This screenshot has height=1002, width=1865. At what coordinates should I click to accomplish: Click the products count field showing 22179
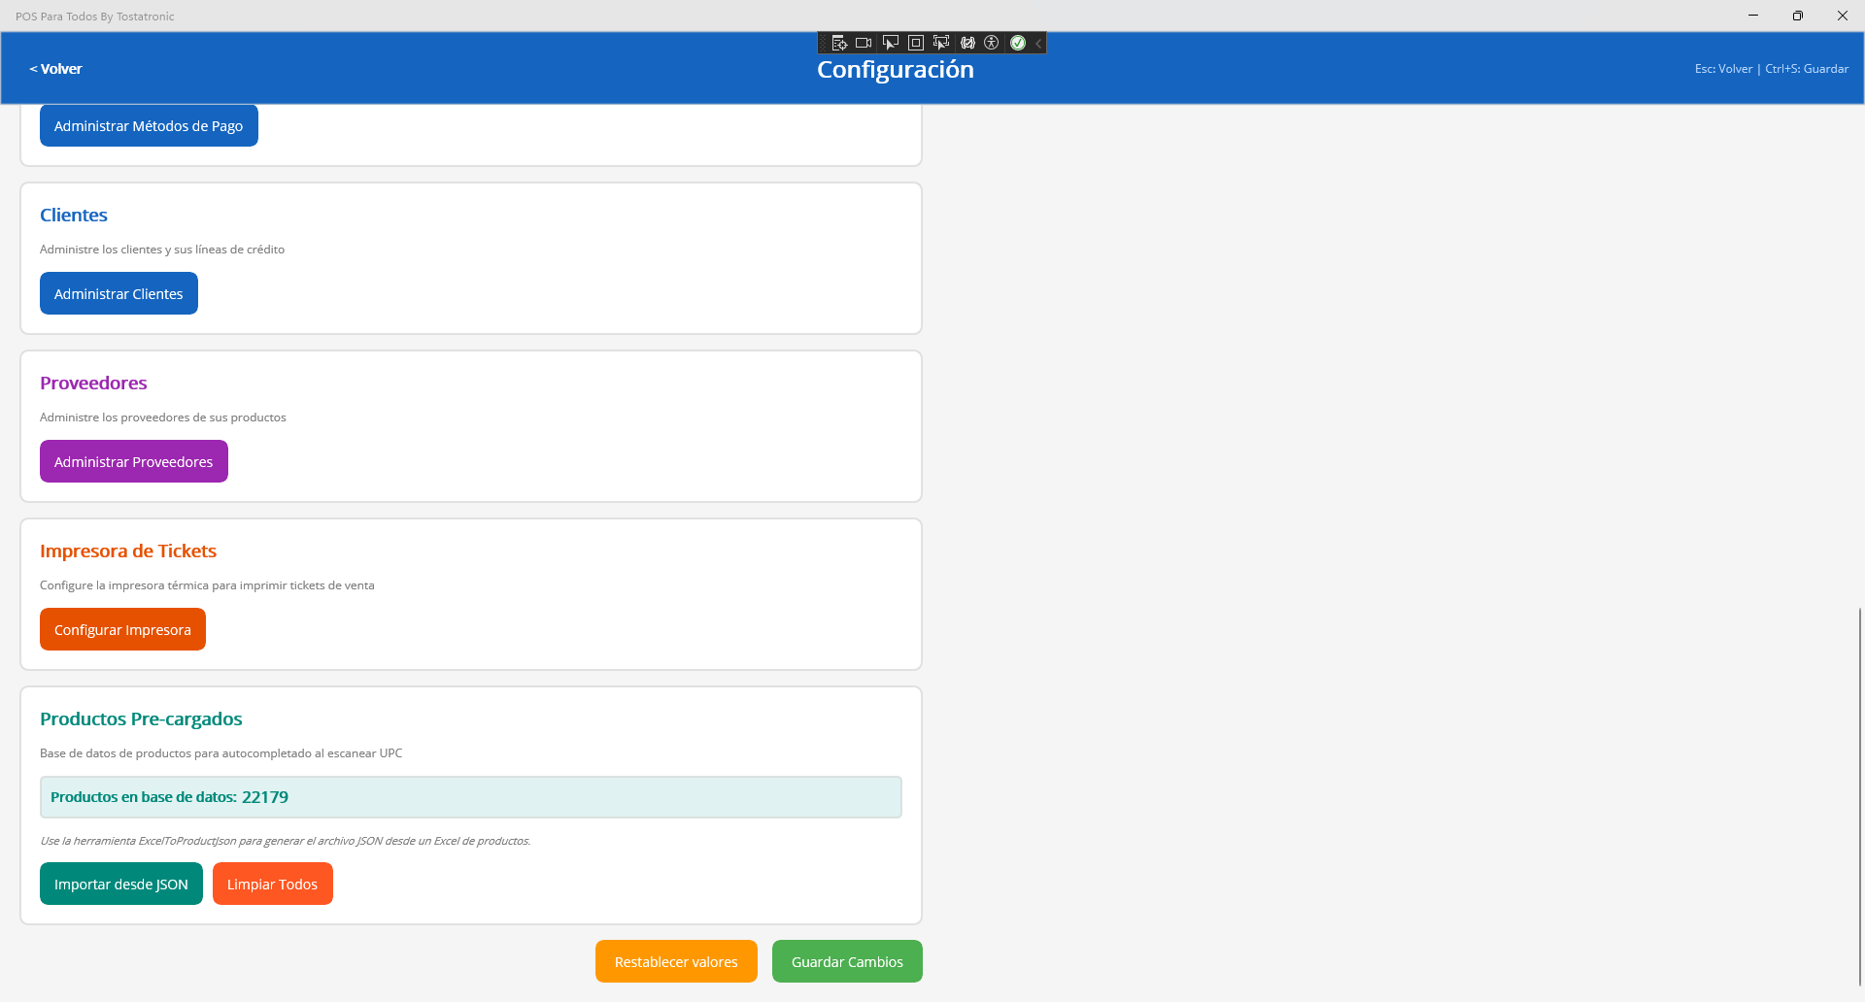(470, 796)
